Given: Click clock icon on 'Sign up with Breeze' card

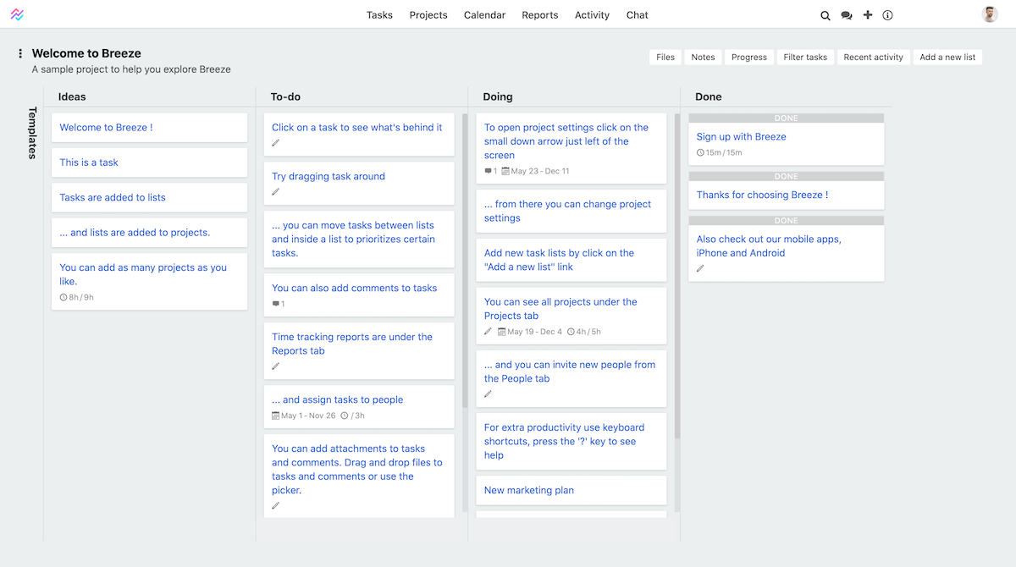Looking at the screenshot, I should point(700,152).
